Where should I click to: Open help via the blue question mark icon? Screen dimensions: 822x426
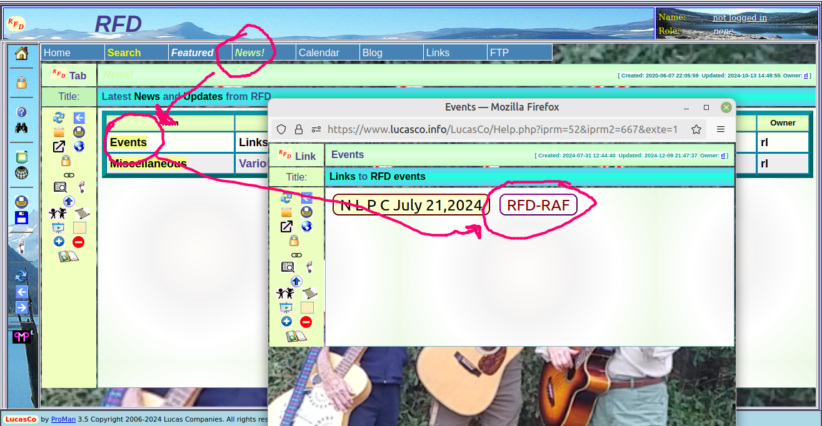pos(21,112)
